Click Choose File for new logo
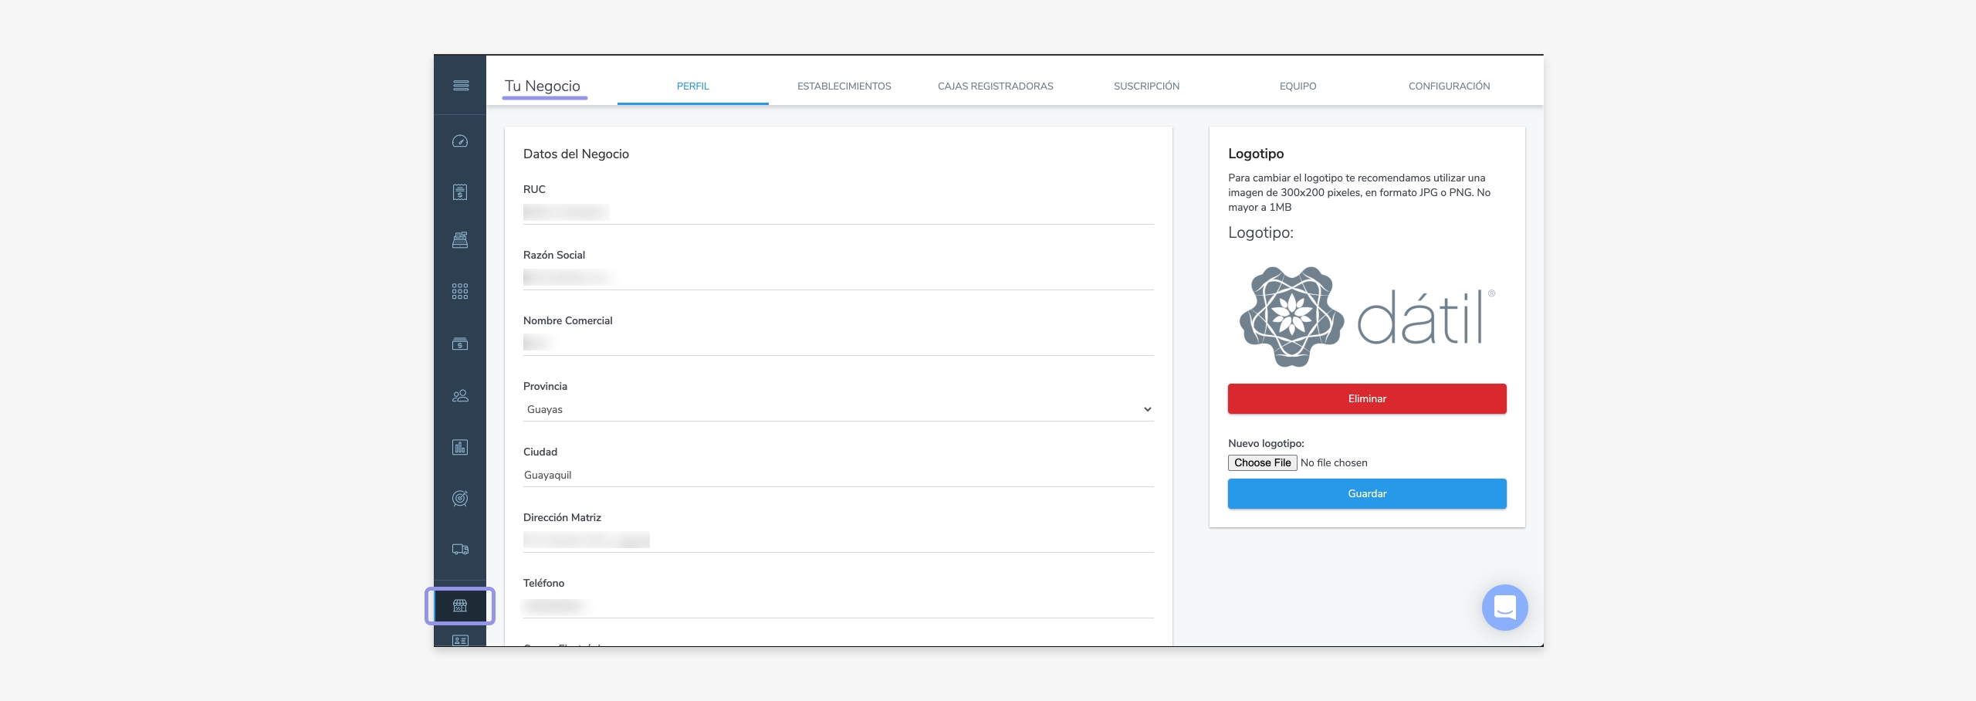 click(x=1262, y=462)
